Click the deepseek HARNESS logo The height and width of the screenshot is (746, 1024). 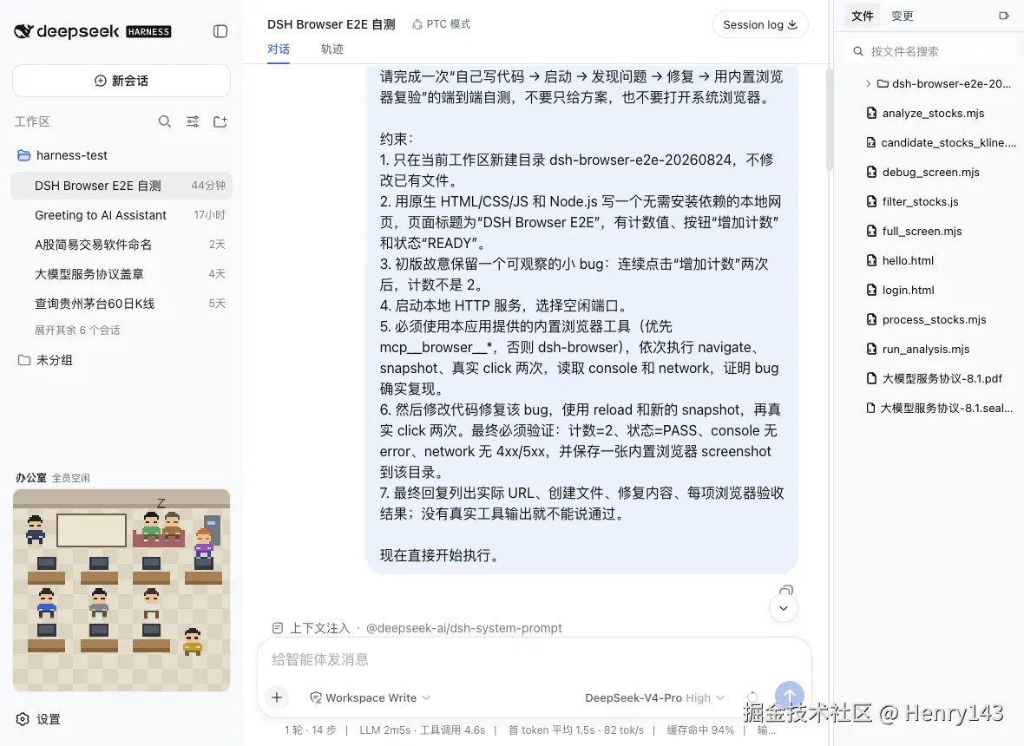click(93, 30)
